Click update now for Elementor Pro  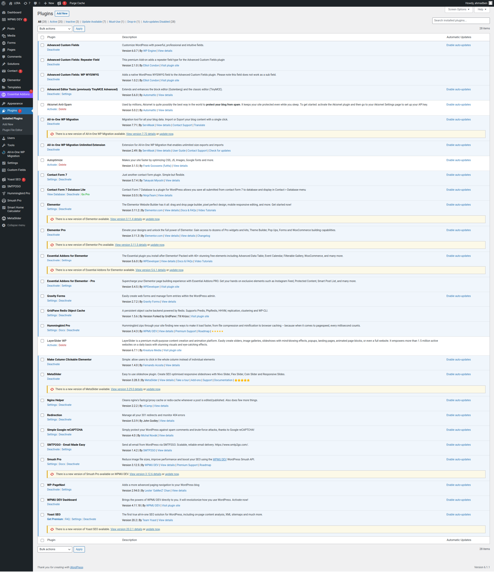point(157,245)
